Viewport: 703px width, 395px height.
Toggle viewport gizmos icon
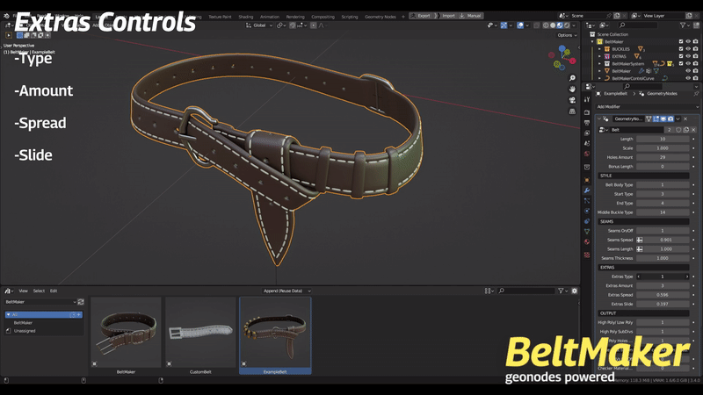504,25
